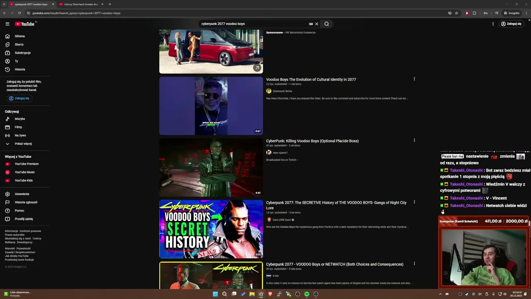Go back in browser history
Image resolution: width=531 pixels, height=299 pixels.
pos(5,13)
